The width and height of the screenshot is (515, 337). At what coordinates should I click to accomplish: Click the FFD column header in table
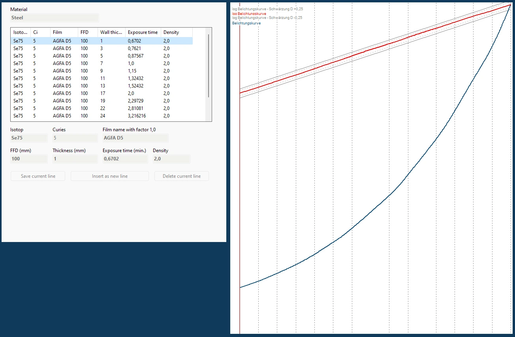coord(87,32)
